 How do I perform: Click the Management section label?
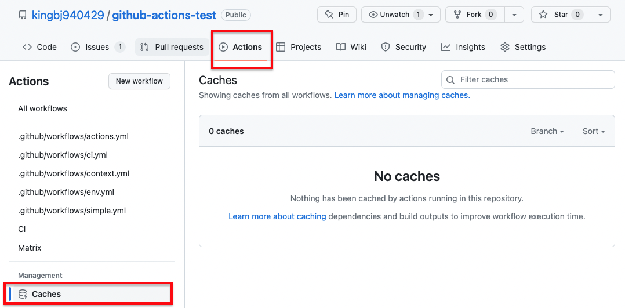click(40, 276)
